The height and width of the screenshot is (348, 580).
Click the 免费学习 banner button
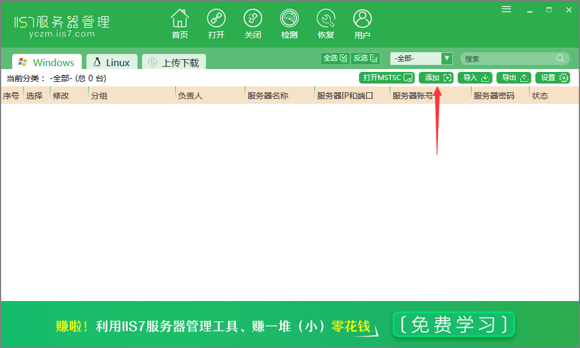click(x=454, y=324)
